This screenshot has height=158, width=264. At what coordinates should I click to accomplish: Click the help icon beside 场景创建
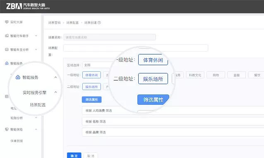point(99,23)
